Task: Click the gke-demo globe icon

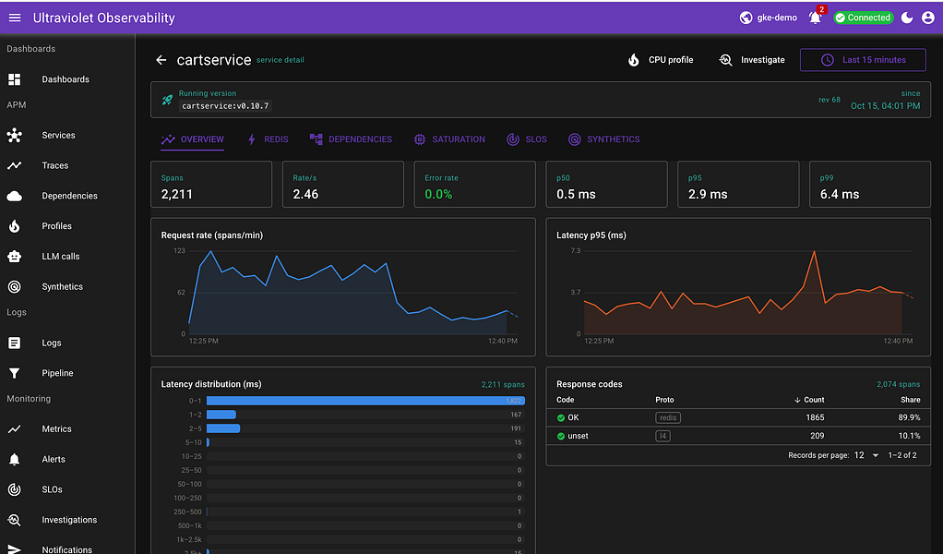Action: click(x=746, y=18)
